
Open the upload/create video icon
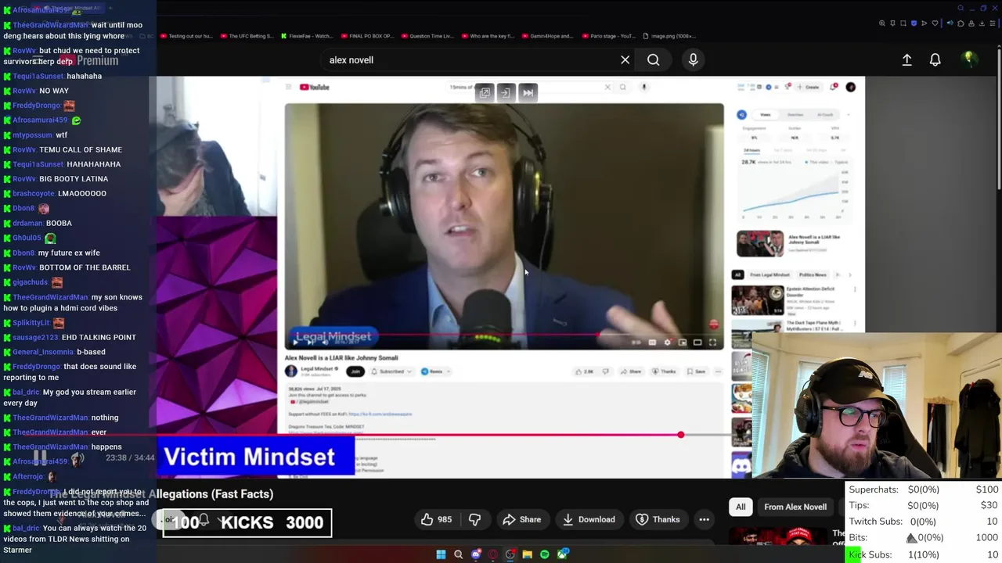click(x=906, y=59)
